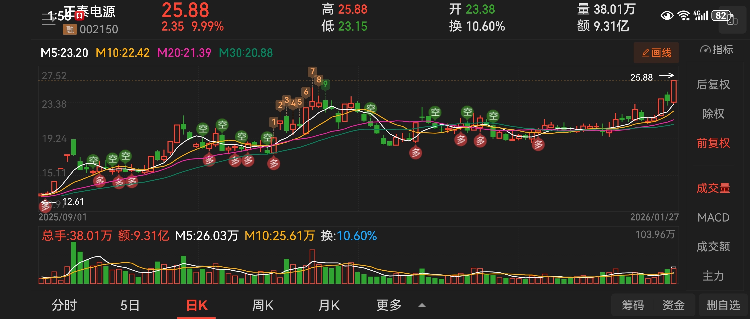Tap the 删自选 remove watchlist button

pyautogui.click(x=723, y=305)
